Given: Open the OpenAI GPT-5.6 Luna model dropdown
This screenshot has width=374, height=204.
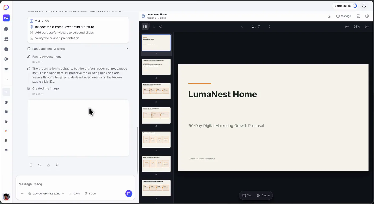Looking at the screenshot, I should point(46,194).
